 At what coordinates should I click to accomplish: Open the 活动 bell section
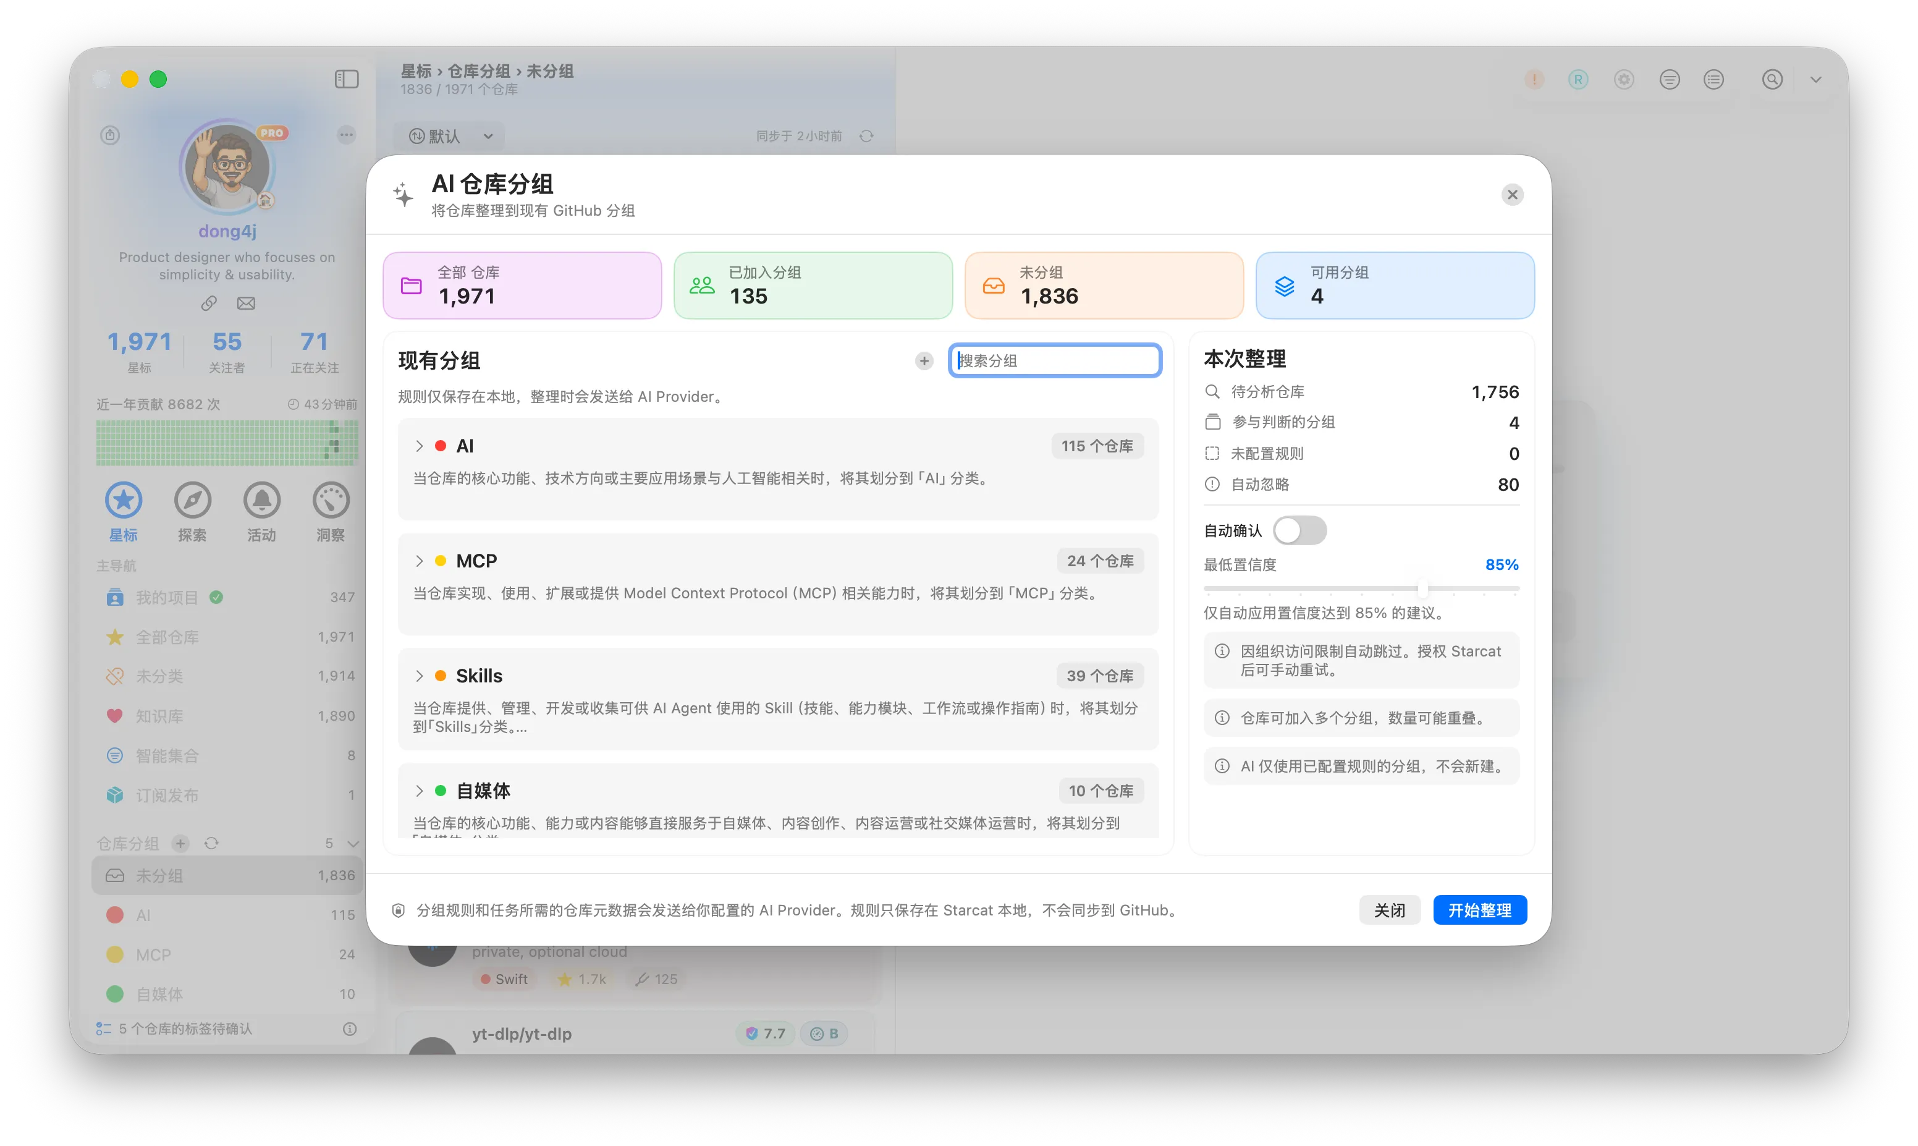tap(261, 512)
